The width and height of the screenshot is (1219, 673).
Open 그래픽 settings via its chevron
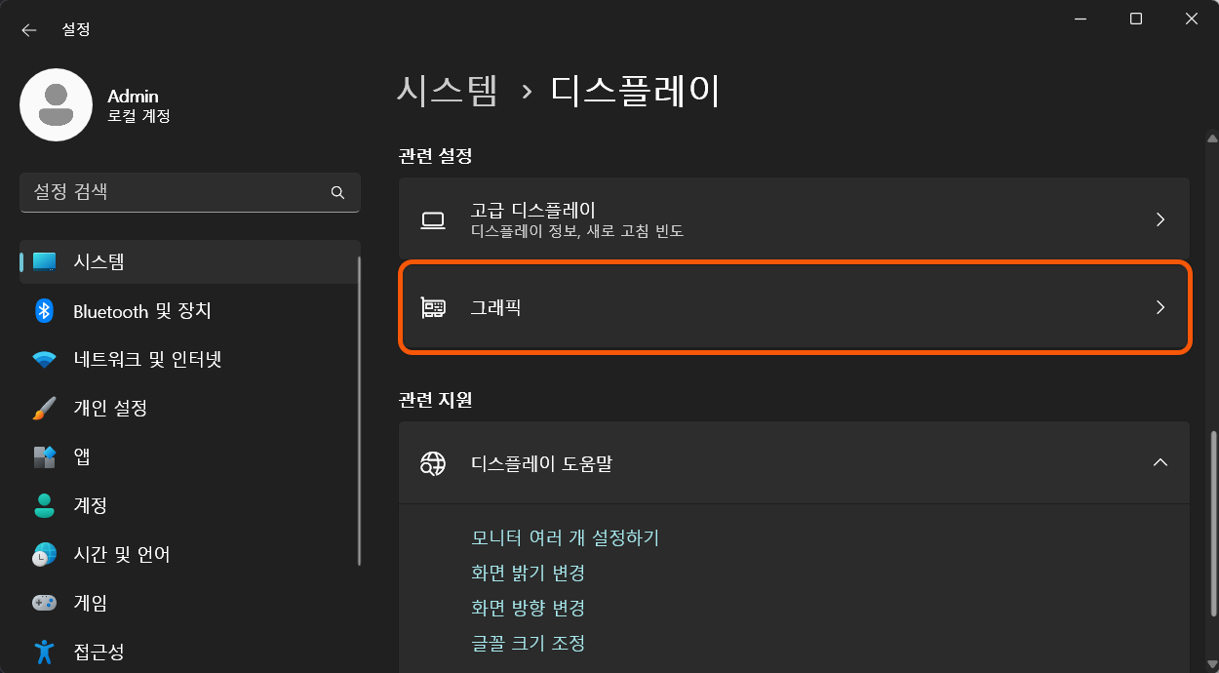pos(1160,306)
